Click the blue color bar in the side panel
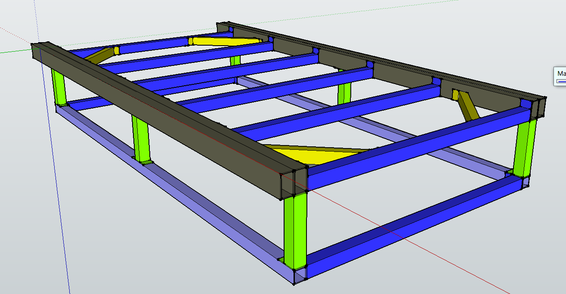This screenshot has height=294, width=566. click(x=561, y=81)
